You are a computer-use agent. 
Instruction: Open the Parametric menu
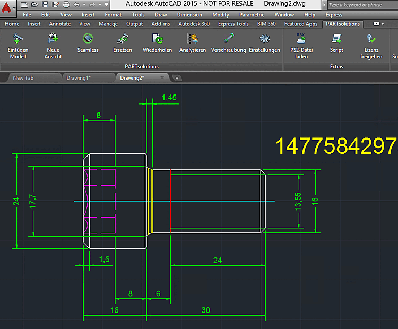click(x=252, y=15)
